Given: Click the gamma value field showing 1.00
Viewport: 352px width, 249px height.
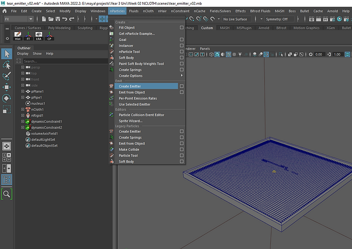Looking at the screenshot, I should 337,54.
